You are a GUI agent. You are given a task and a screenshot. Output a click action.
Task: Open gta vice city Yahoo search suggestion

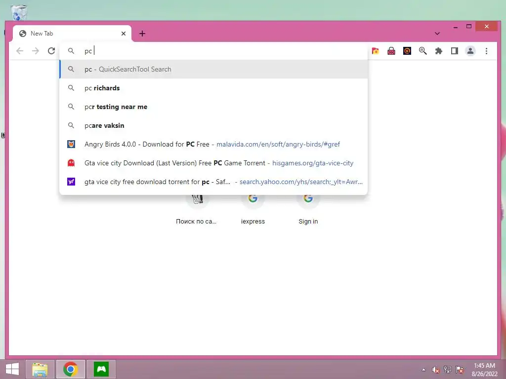[x=213, y=182]
